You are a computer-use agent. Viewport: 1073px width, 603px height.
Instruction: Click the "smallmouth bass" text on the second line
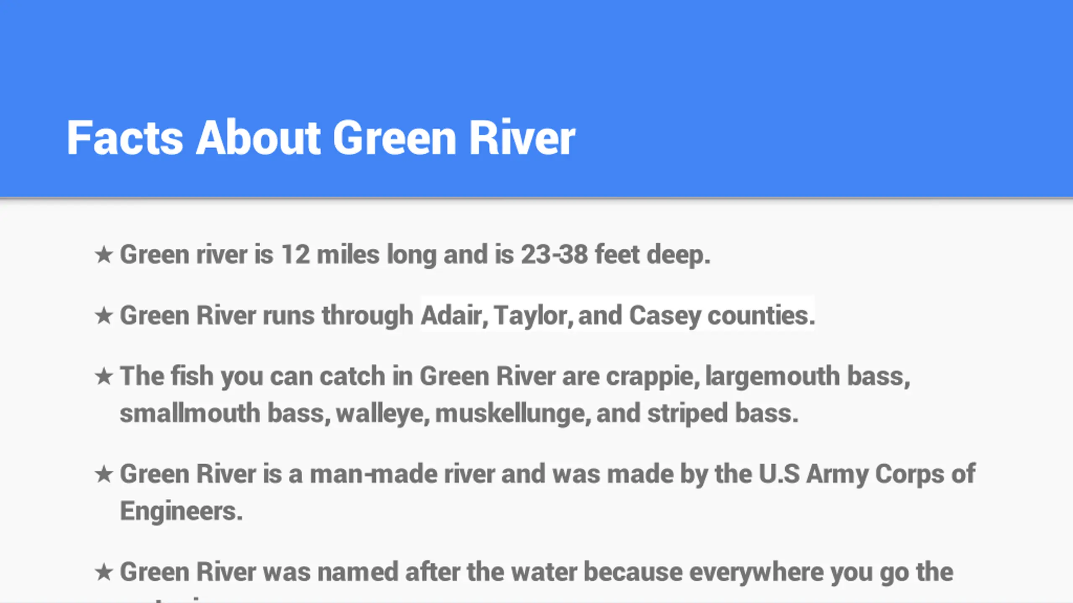(x=222, y=413)
